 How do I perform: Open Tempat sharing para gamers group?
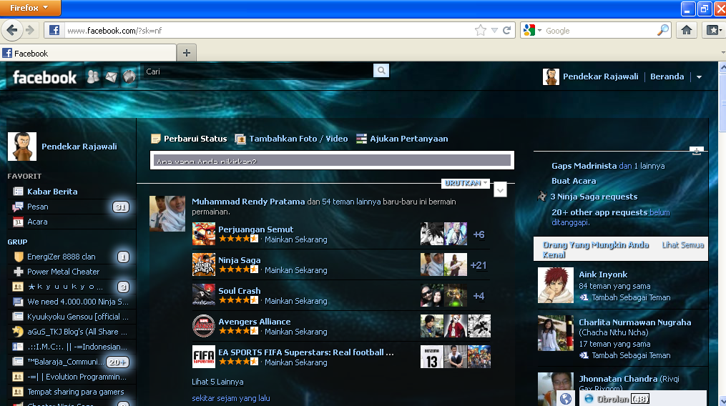point(76,392)
